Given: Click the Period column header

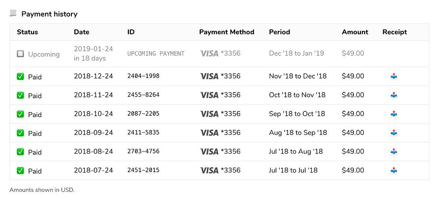Looking at the screenshot, I should tap(279, 32).
